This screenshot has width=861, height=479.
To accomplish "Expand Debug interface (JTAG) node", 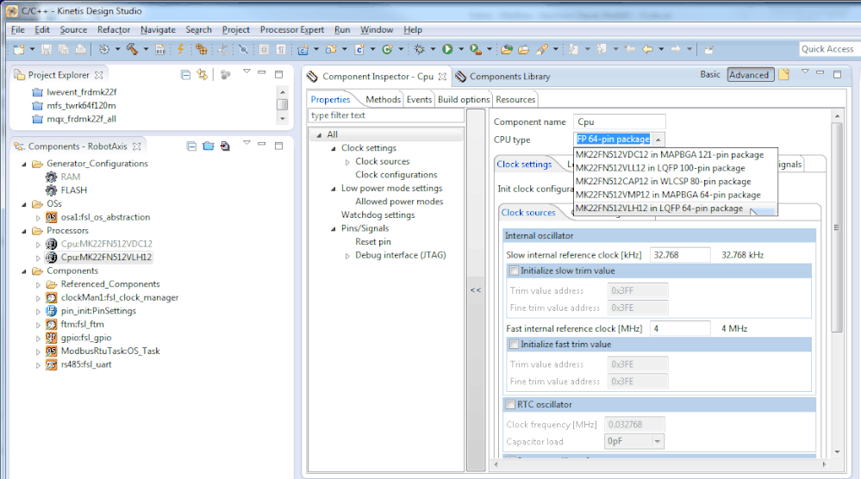I will click(x=347, y=256).
